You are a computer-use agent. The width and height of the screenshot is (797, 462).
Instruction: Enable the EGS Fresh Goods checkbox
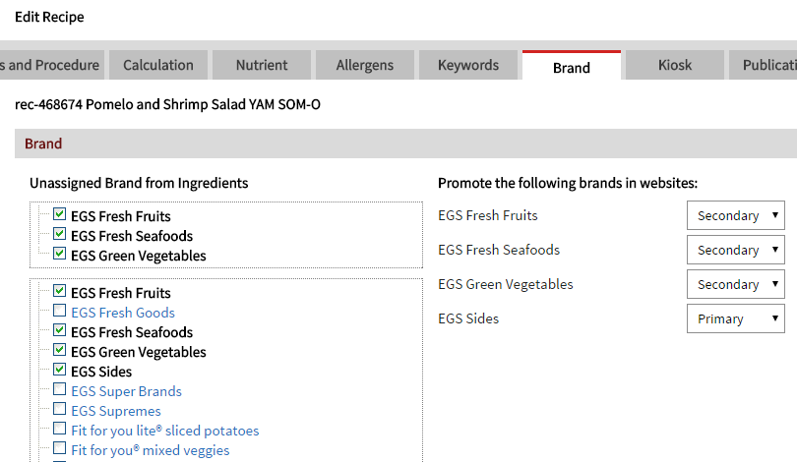coord(60,311)
